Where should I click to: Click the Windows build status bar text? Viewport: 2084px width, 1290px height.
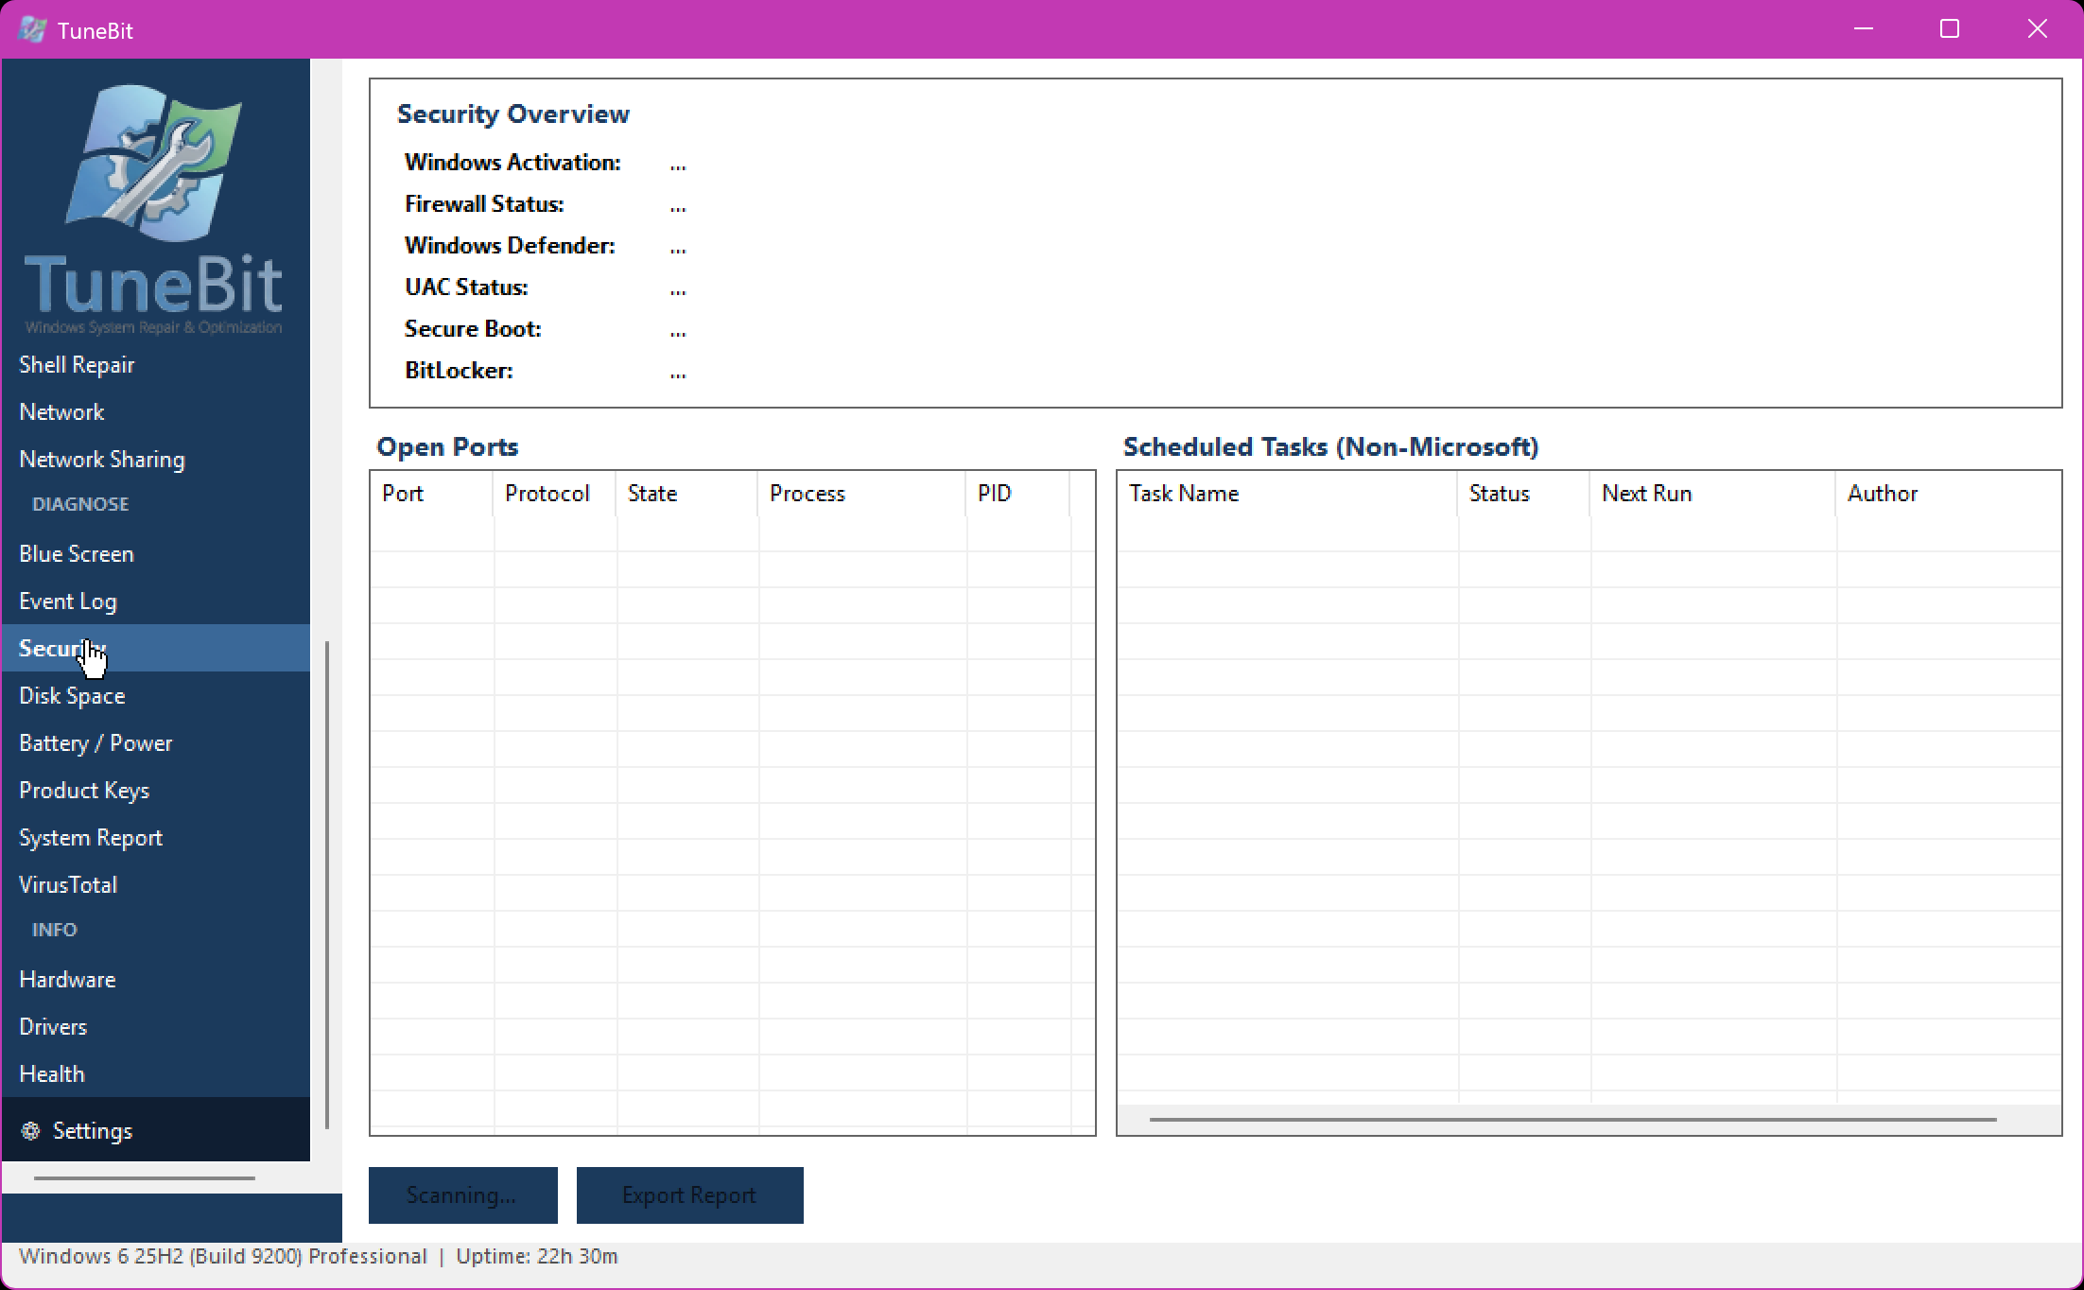pos(223,1257)
